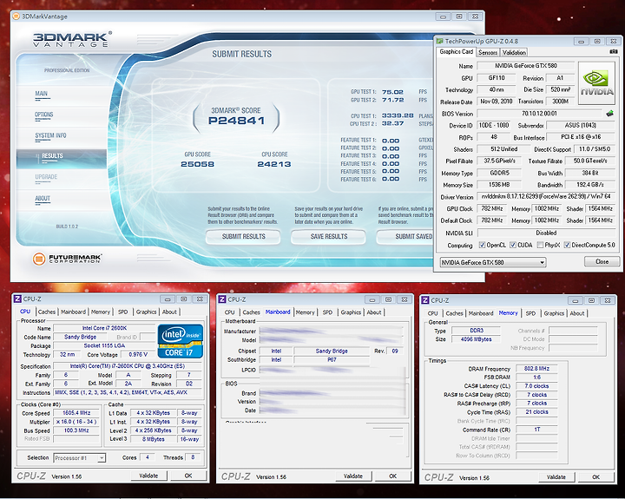This screenshot has width=625, height=499.
Task: Click Validate in the CPU-Z Memory window
Action: pos(556,477)
